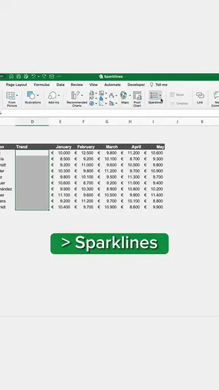Image resolution: width=219 pixels, height=390 pixels.
Task: Click the Add-ins icon
Action: [x=52, y=95]
